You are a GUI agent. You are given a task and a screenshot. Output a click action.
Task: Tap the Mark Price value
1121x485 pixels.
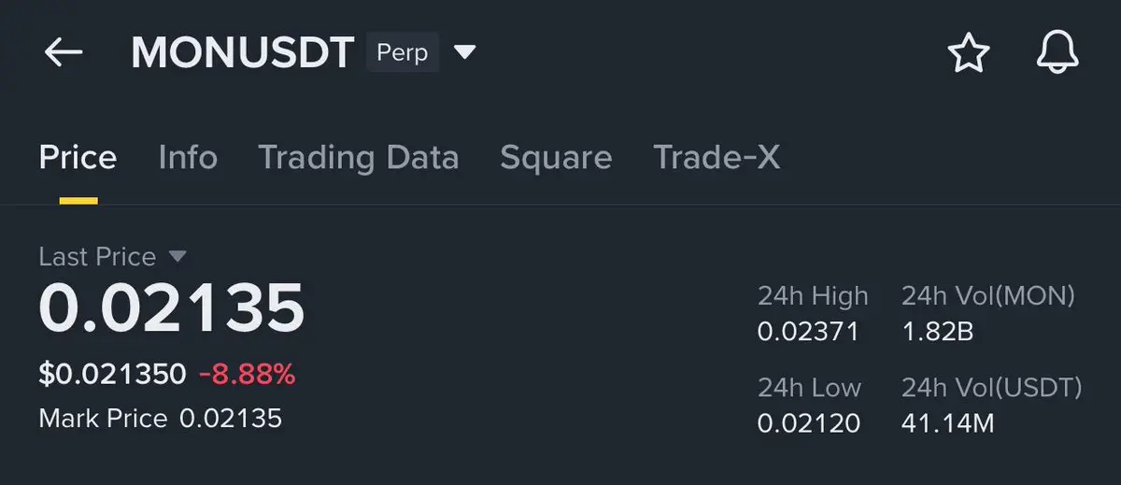point(230,418)
